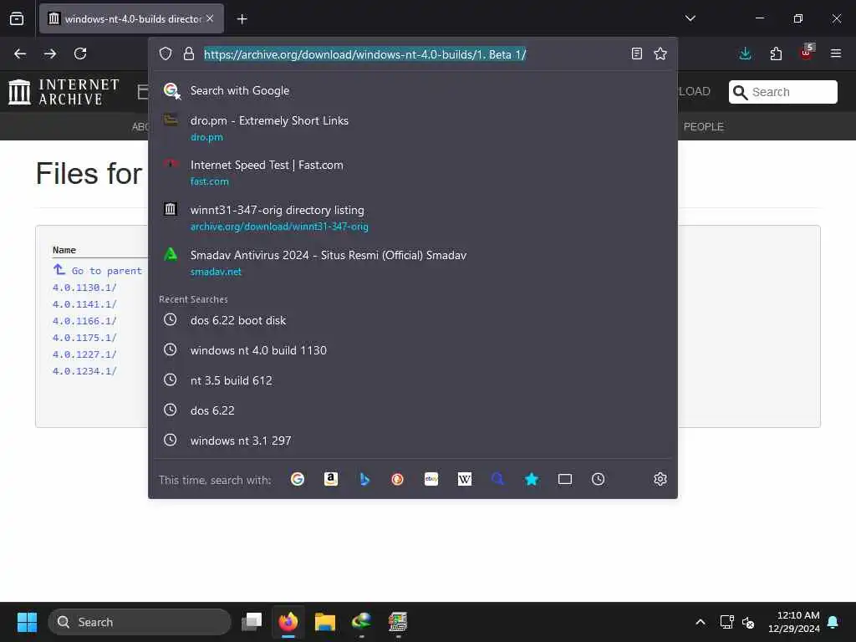The width and height of the screenshot is (856, 642).
Task: Open the clock showing 12:10 AM
Action: 794,622
